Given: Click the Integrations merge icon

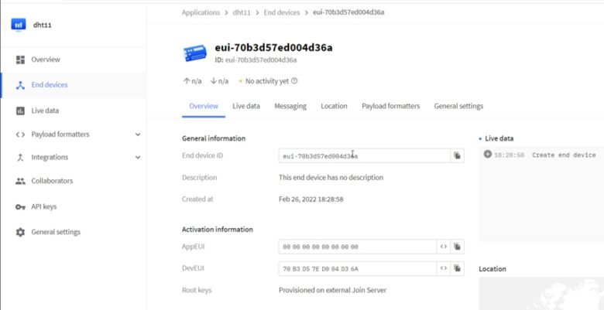Looking at the screenshot, I should tap(20, 157).
